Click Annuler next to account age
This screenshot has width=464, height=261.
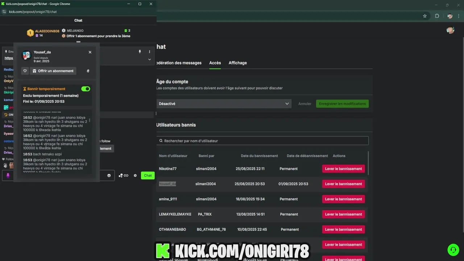coord(305,104)
